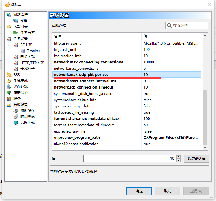
Task: Click the clipboard icon beside 电驴下载
Action: click(x=16, y=57)
